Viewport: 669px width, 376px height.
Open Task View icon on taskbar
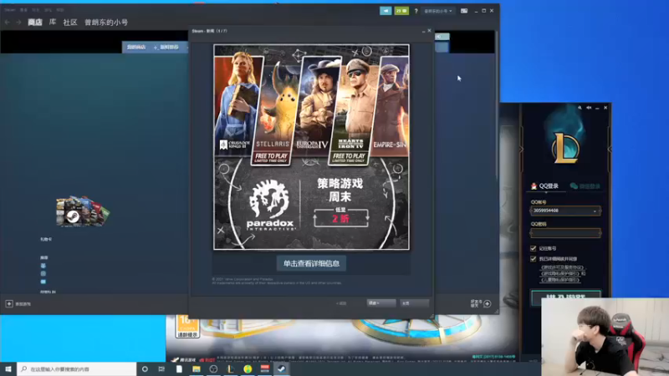[x=161, y=368]
